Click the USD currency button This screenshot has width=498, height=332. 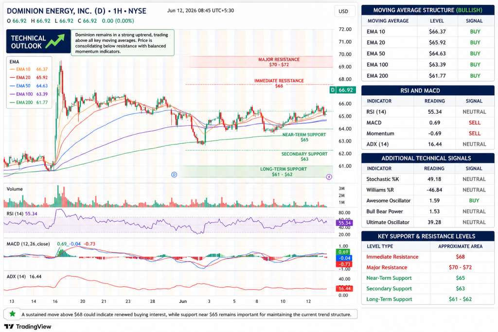(x=345, y=12)
